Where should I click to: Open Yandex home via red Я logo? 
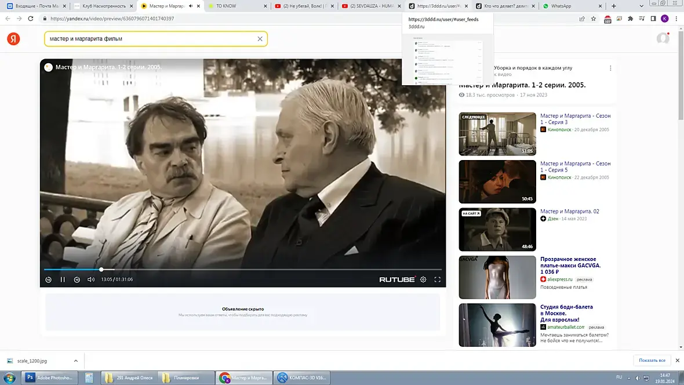click(13, 39)
